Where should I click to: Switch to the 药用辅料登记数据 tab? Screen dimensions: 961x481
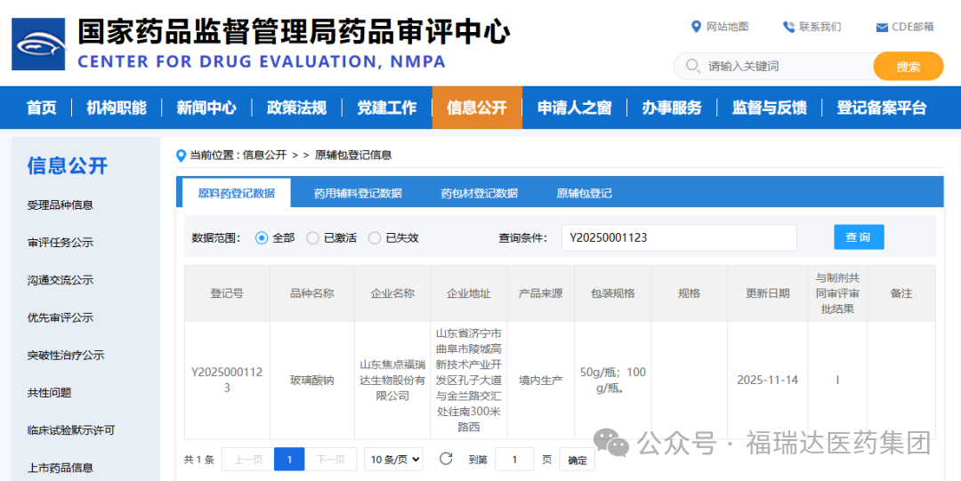[358, 193]
